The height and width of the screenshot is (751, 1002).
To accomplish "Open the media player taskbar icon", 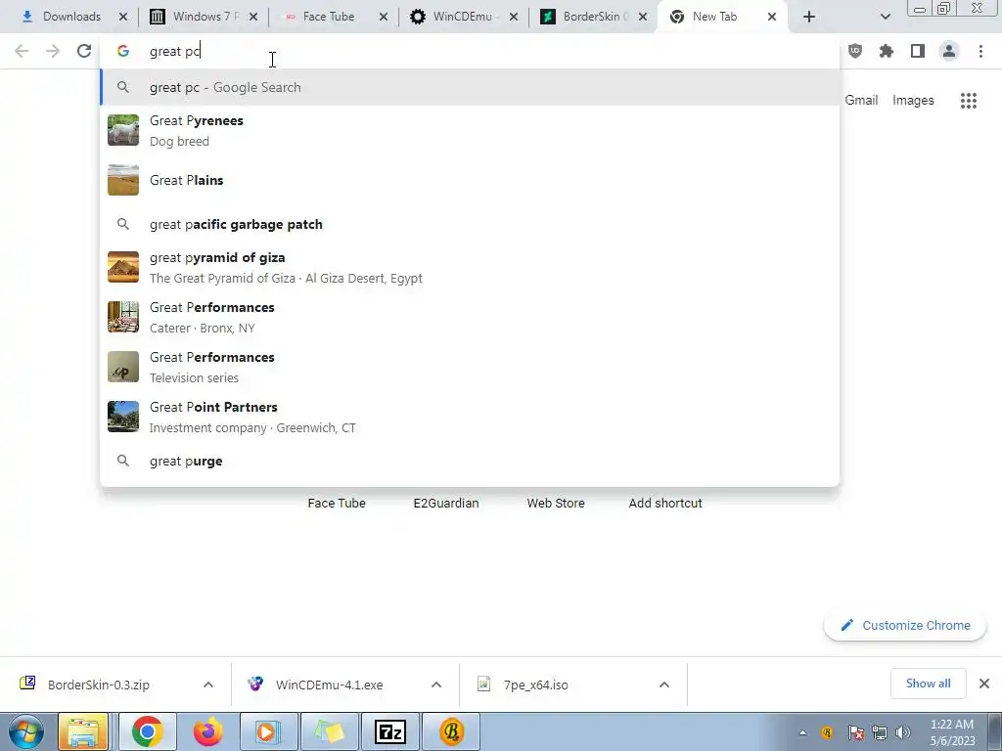I will [x=268, y=731].
